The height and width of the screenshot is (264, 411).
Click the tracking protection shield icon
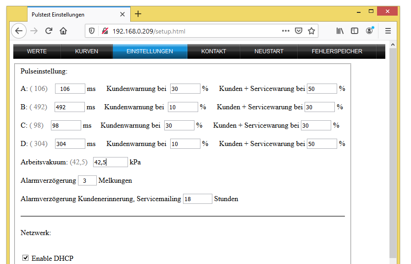click(91, 31)
